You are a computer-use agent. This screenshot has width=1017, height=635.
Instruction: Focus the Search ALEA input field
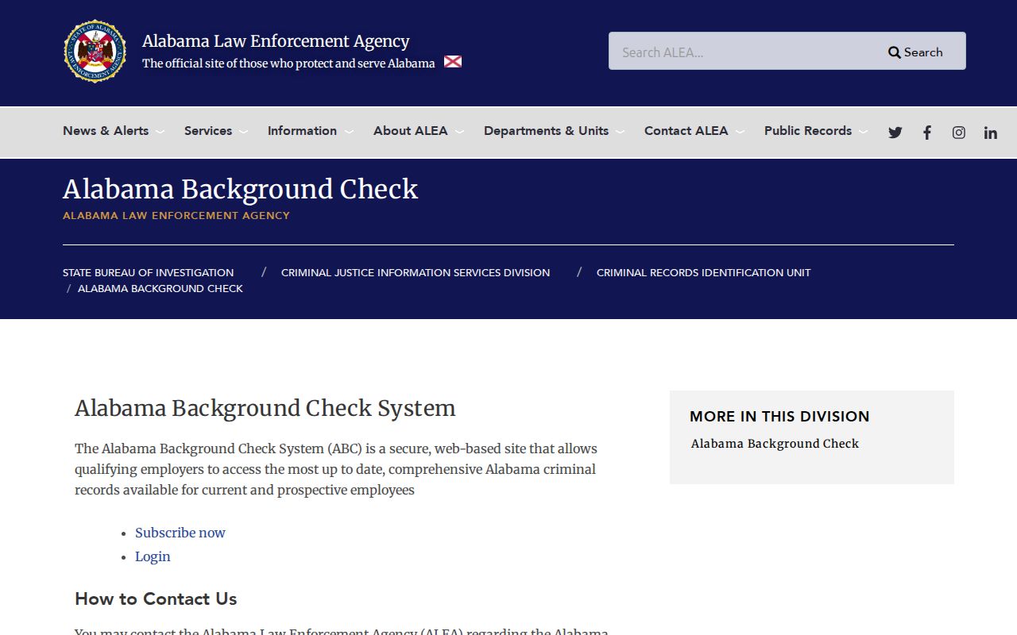pos(744,51)
